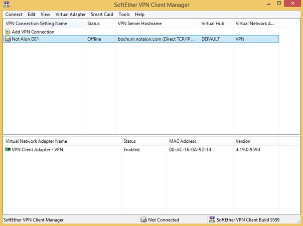Open the Virtual Adapter menu
Screen dimensions: 303x226
[x=70, y=15]
